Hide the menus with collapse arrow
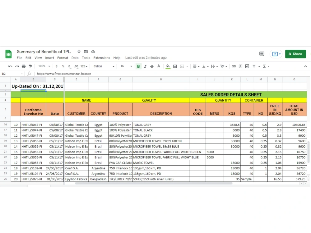Image resolution: width=311 pixels, height=233 pixels. click(305, 66)
